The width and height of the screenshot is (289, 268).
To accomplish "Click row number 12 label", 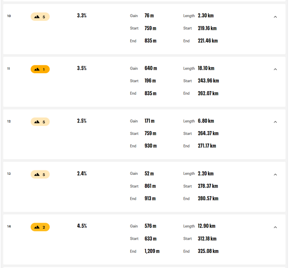I will (9, 121).
